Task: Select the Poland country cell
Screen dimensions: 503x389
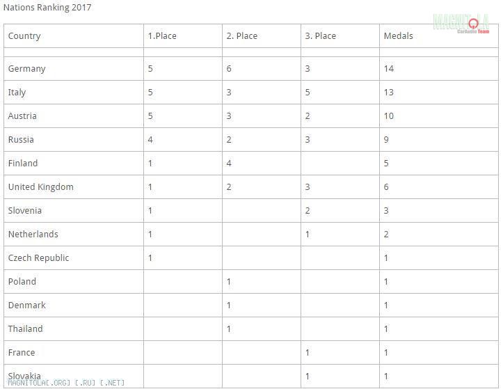Action: (22, 282)
